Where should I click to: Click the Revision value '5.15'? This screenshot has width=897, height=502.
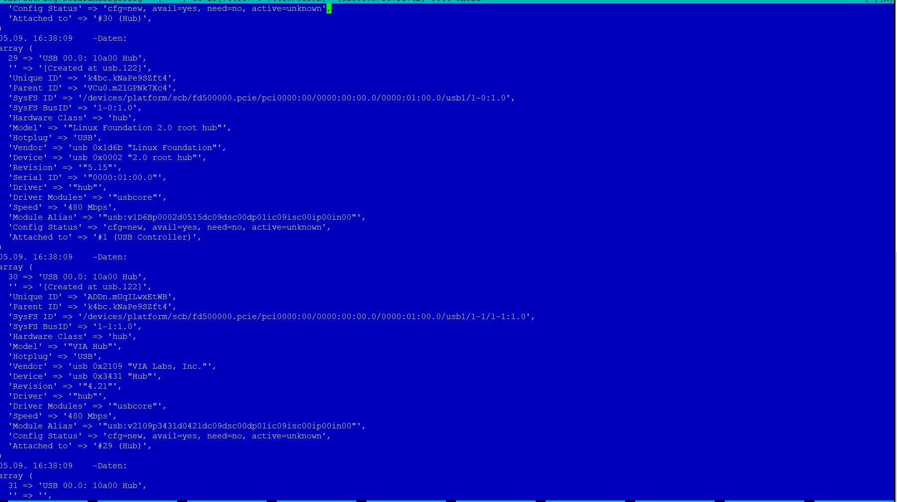click(100, 167)
